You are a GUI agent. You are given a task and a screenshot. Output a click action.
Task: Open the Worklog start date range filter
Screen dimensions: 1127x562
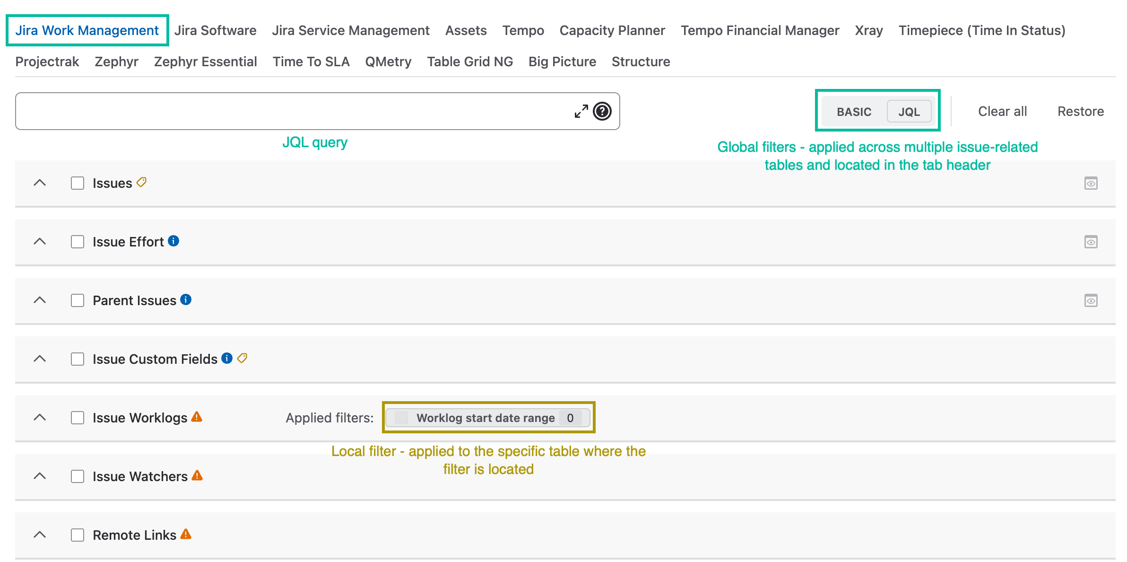point(488,418)
